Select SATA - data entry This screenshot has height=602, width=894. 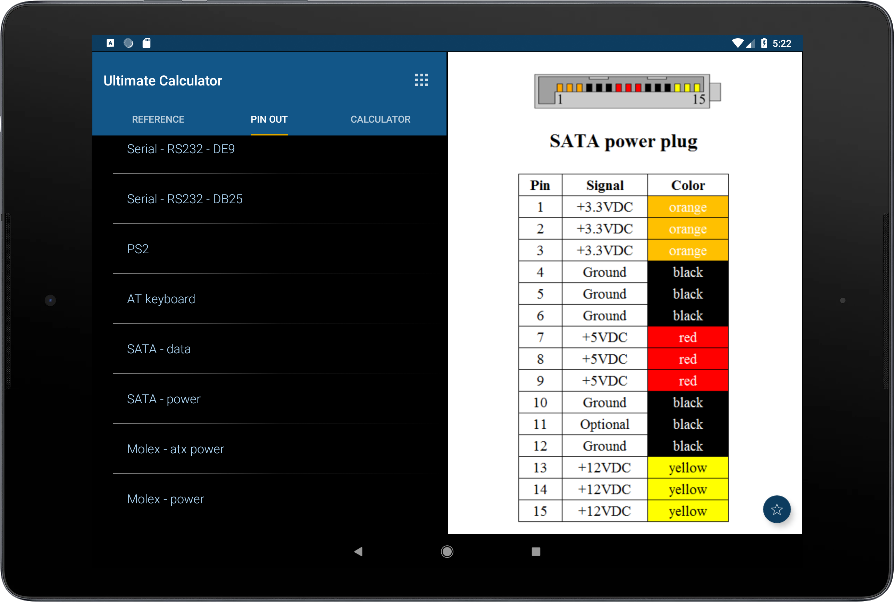[x=158, y=349]
